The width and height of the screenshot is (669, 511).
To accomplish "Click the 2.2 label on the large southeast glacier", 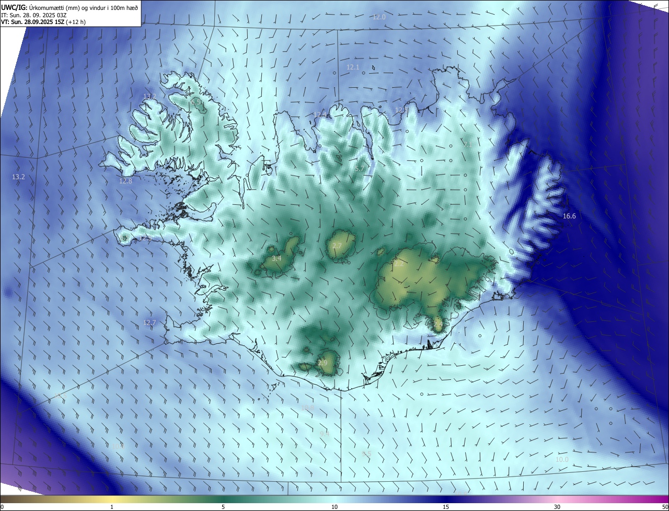I will [398, 264].
